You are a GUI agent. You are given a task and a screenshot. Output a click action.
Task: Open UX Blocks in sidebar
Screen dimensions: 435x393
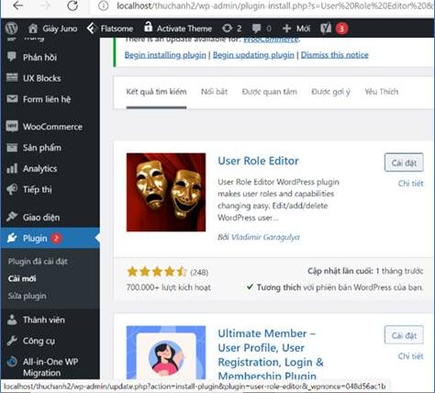[34, 78]
